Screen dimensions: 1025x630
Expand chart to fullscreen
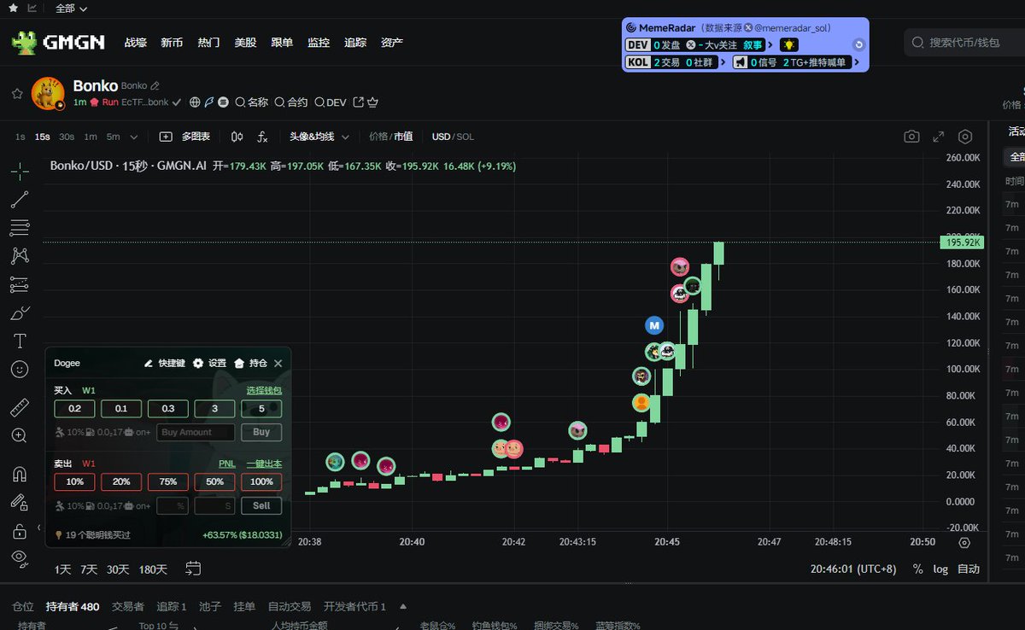click(x=939, y=137)
